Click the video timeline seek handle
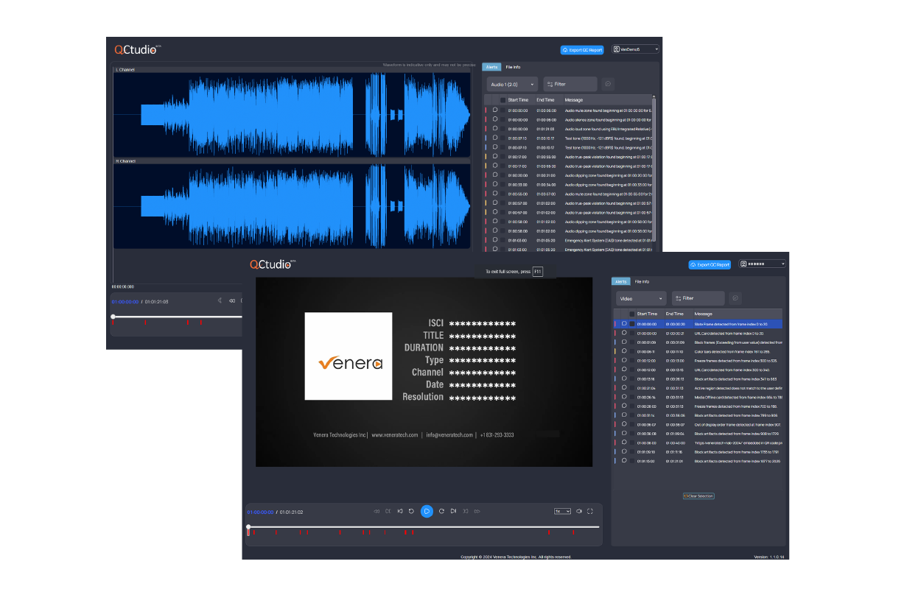 pyautogui.click(x=248, y=527)
